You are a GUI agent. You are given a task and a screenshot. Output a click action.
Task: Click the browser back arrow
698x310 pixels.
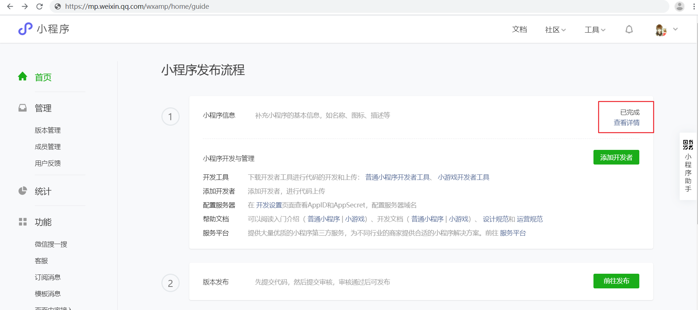[x=10, y=6]
